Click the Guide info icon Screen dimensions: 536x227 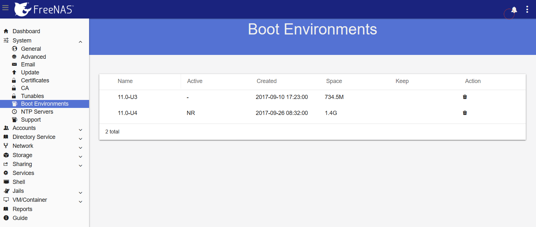tap(6, 218)
